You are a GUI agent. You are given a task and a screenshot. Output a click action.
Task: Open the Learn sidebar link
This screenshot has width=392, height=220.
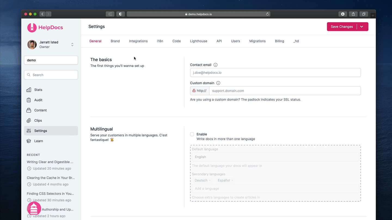pos(51,141)
